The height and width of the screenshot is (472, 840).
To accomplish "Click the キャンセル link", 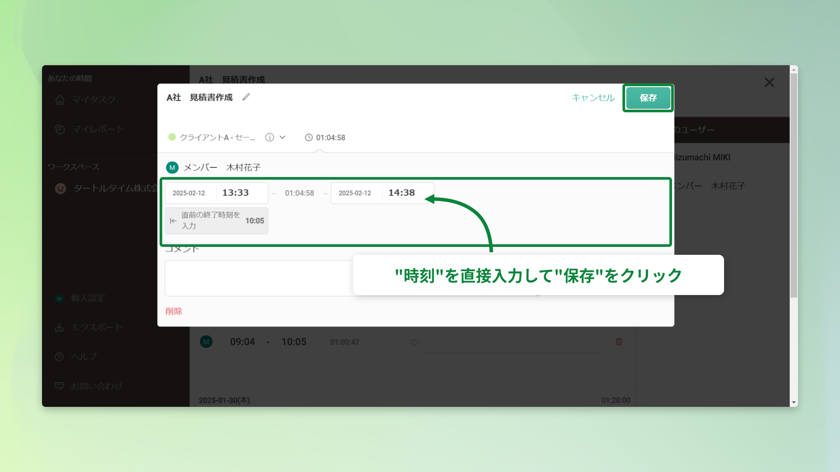I will click(x=592, y=98).
